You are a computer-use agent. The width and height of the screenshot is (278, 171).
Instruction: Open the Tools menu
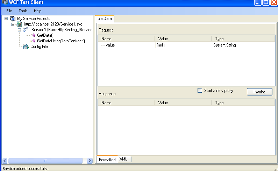pyautogui.click(x=23, y=11)
